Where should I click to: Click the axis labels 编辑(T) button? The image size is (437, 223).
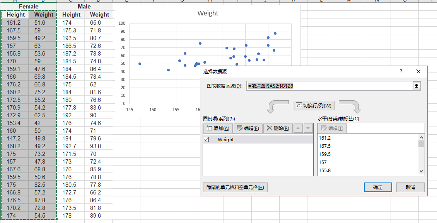[x=333, y=128]
